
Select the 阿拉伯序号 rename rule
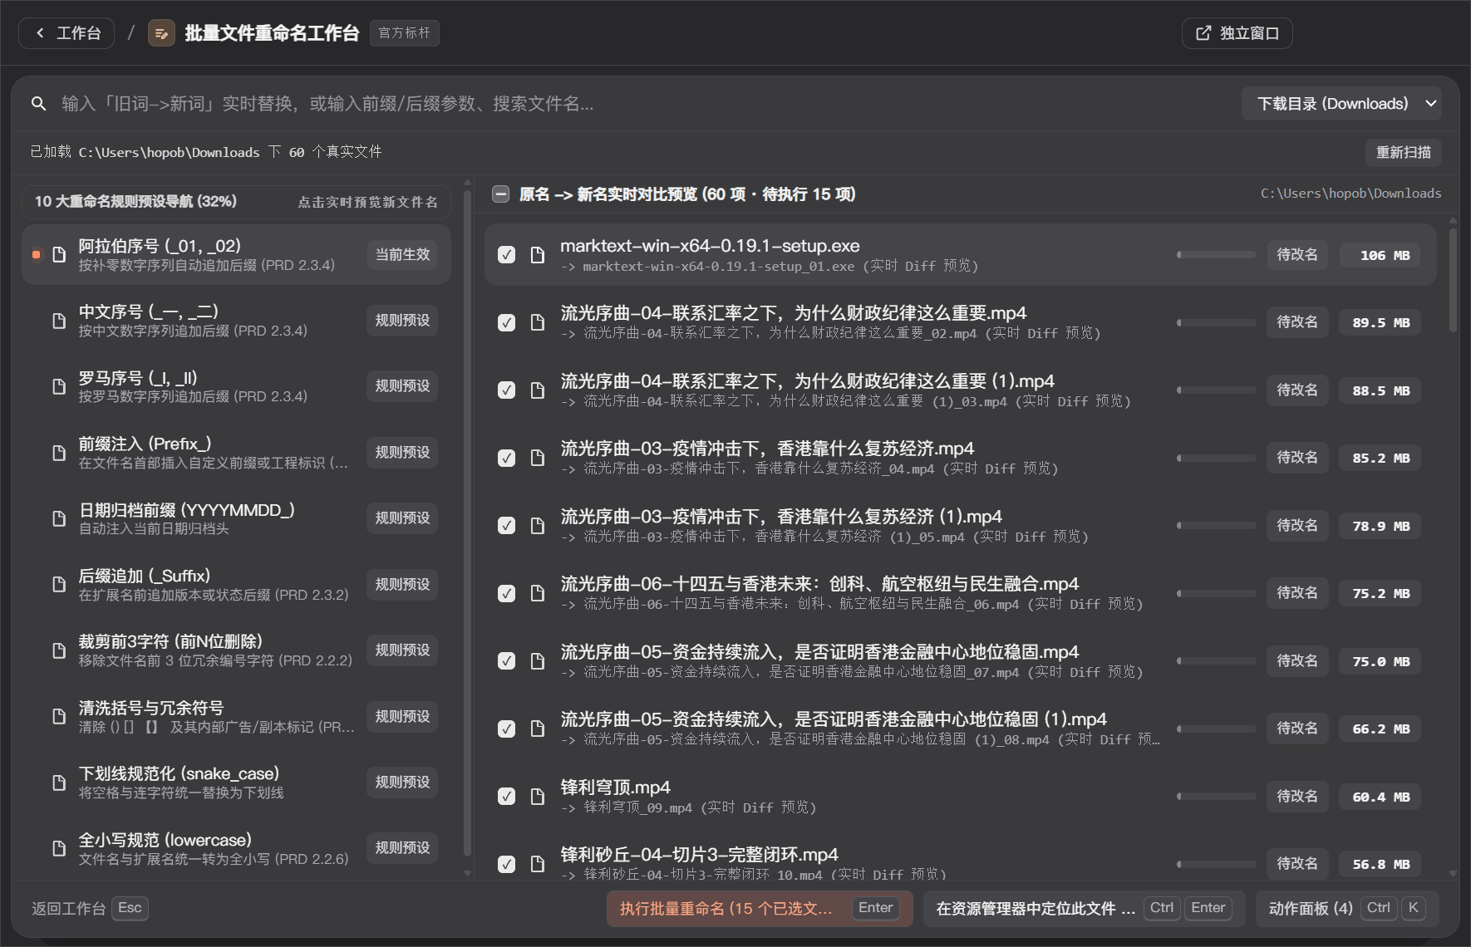click(236, 255)
